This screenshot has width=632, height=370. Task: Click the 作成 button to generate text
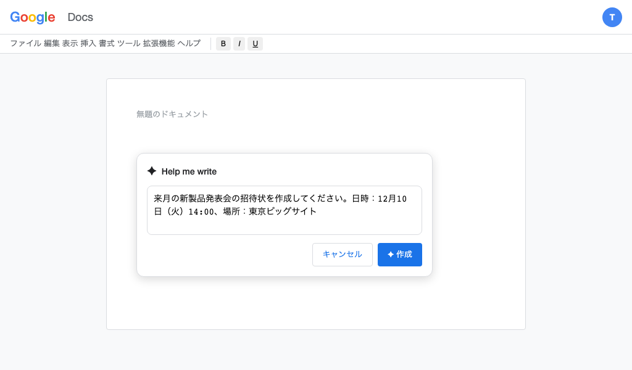tap(400, 254)
